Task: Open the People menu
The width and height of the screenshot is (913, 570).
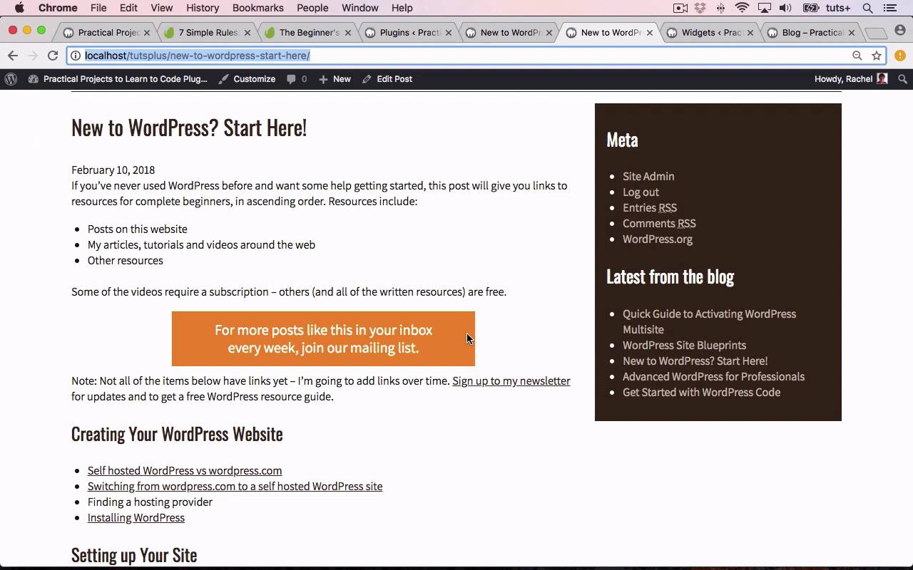Action: click(x=312, y=8)
